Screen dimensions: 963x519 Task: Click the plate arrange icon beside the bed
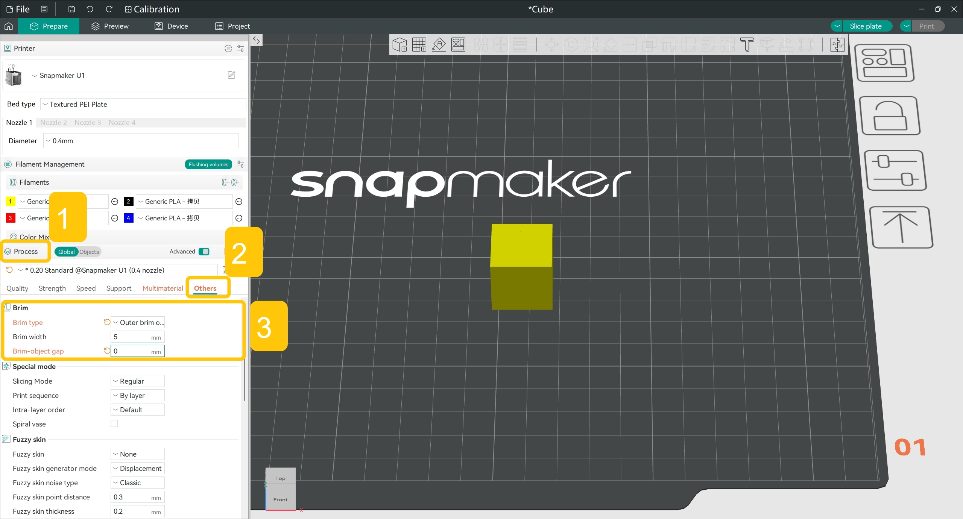click(x=885, y=63)
